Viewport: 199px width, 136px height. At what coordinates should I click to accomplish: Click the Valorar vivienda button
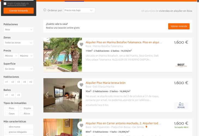179,26
